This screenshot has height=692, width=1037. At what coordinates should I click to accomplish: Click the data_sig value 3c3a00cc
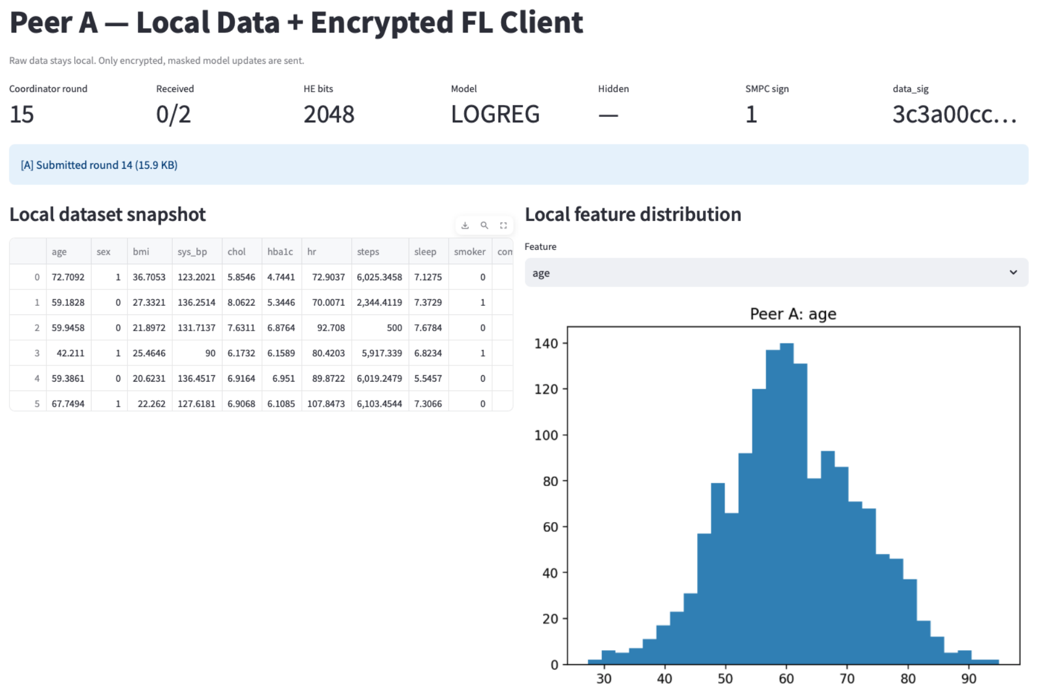pos(954,114)
